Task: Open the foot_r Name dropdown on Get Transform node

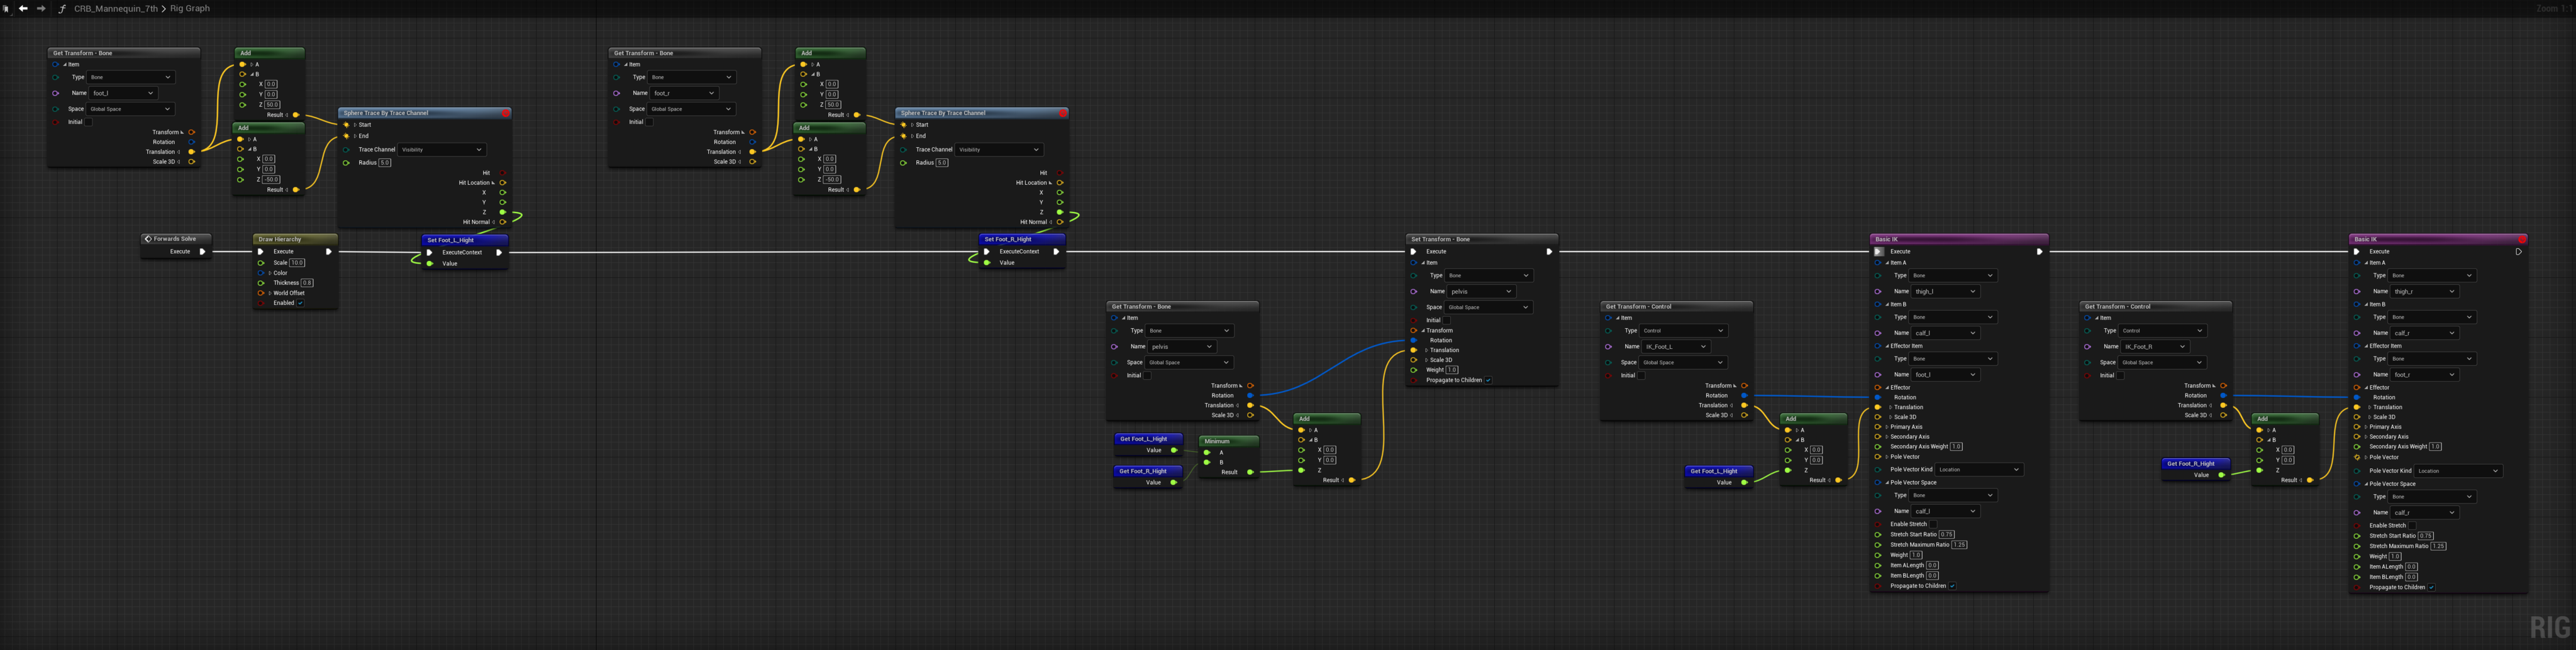Action: [x=684, y=93]
